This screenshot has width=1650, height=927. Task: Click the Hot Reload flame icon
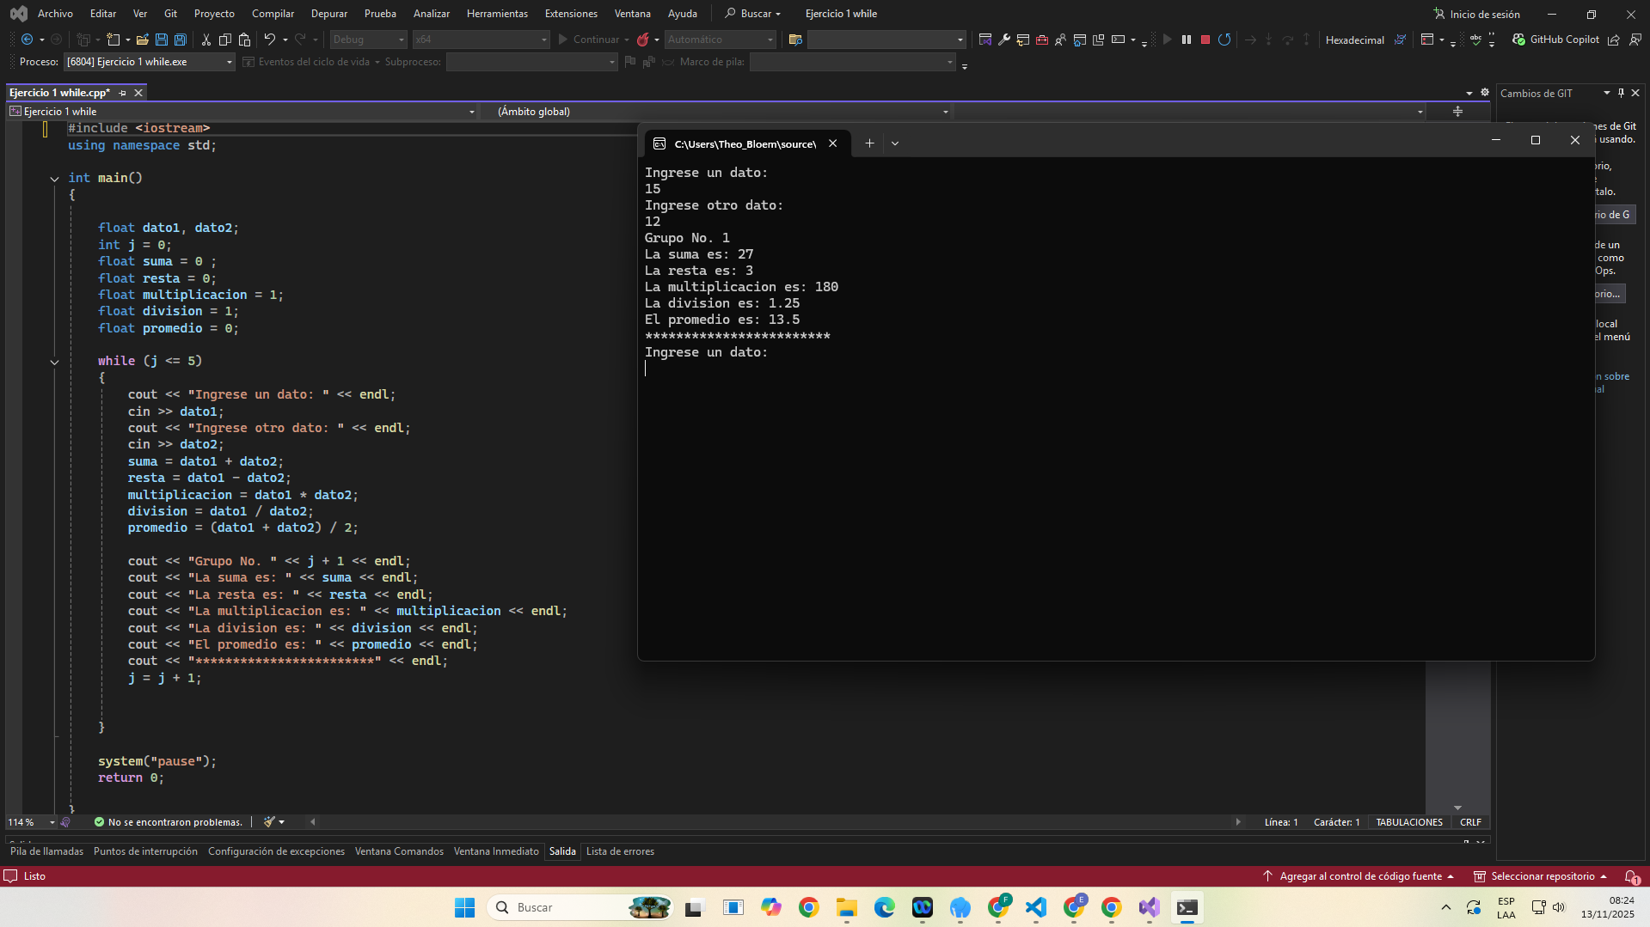642,40
